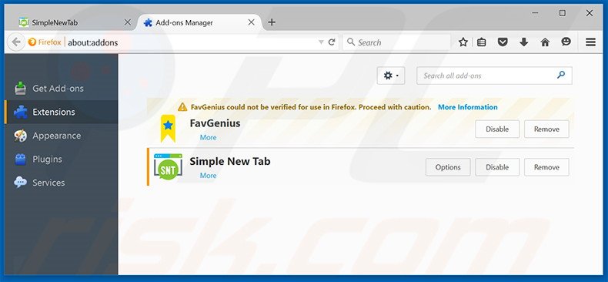
Task: Remove the Simple New Tab extension
Action: 546,167
